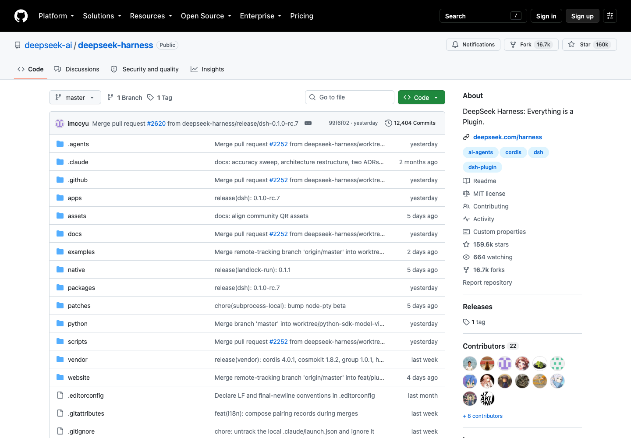The image size is (631, 438).
Task: Click the Search box in the header
Action: (483, 16)
